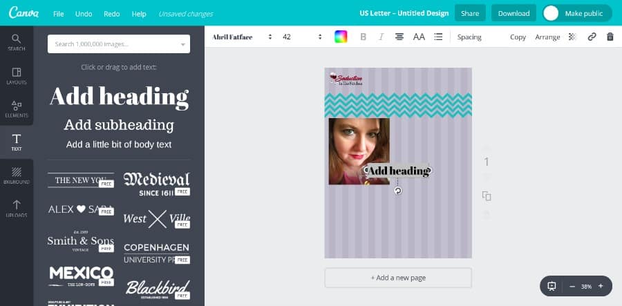Viewport: 622px width, 306px height.
Task: Open the Search sidebar panel
Action: coord(17,42)
